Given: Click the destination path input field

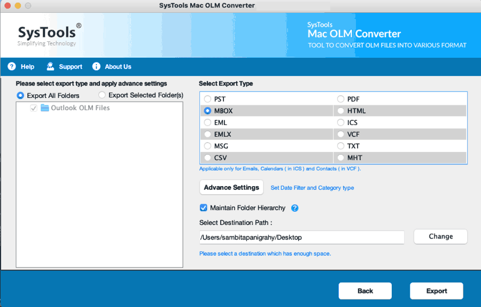Looking at the screenshot, I should point(302,237).
